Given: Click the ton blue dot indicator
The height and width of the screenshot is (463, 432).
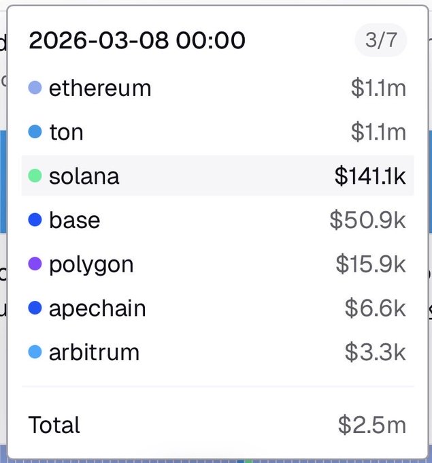Looking at the screenshot, I should click(35, 132).
